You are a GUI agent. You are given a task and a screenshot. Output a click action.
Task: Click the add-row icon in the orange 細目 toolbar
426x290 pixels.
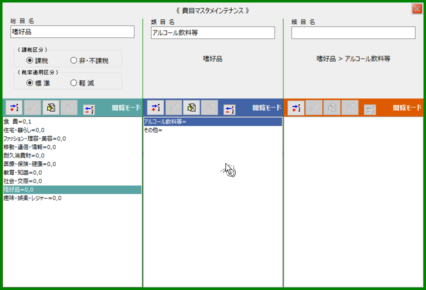(x=296, y=107)
